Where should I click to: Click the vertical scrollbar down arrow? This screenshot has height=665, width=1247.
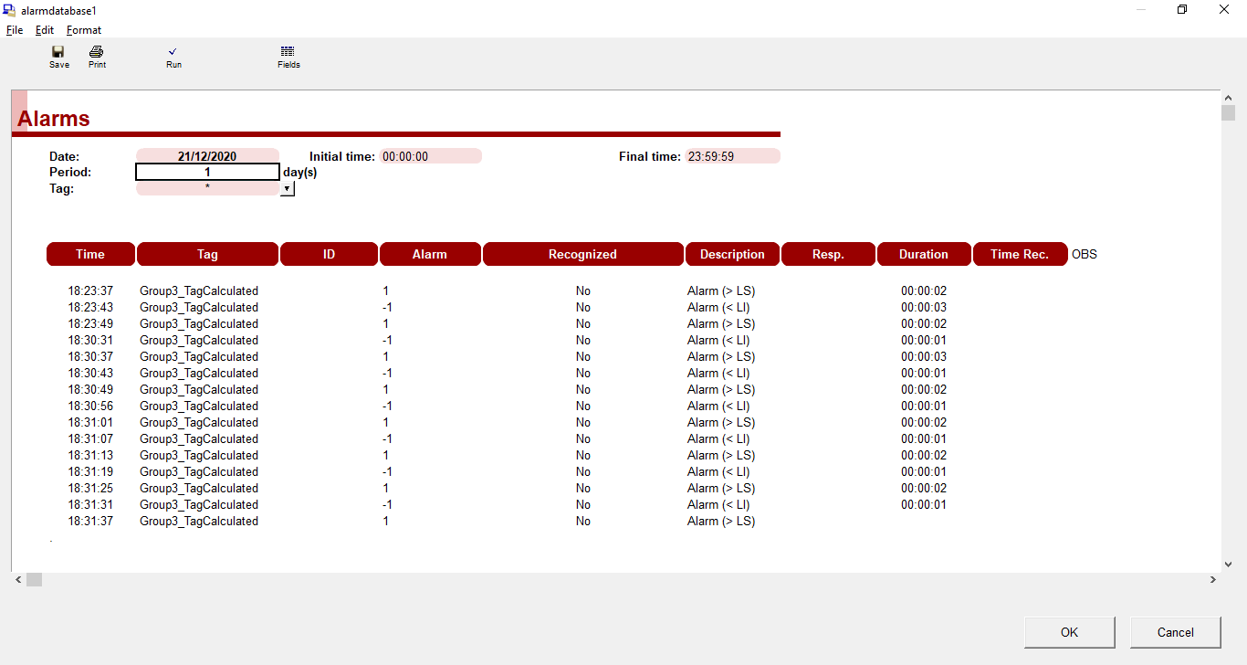click(x=1228, y=565)
